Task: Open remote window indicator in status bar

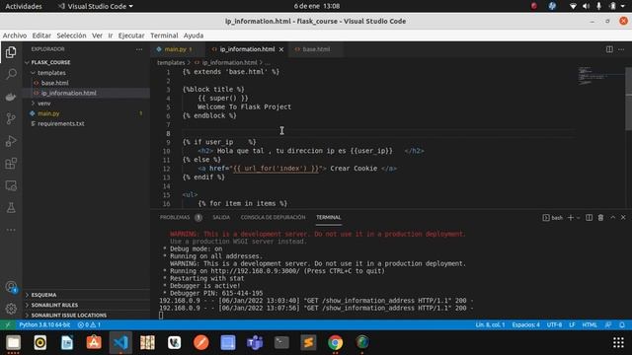Action: coord(7,324)
